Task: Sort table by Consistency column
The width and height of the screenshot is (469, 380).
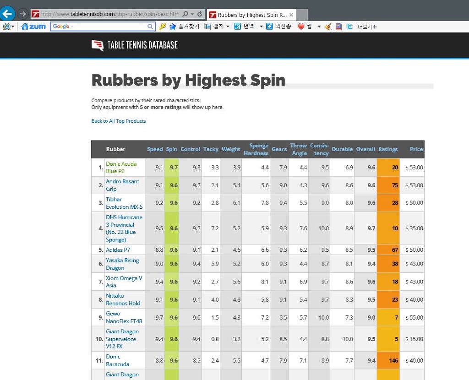Action: 319,149
